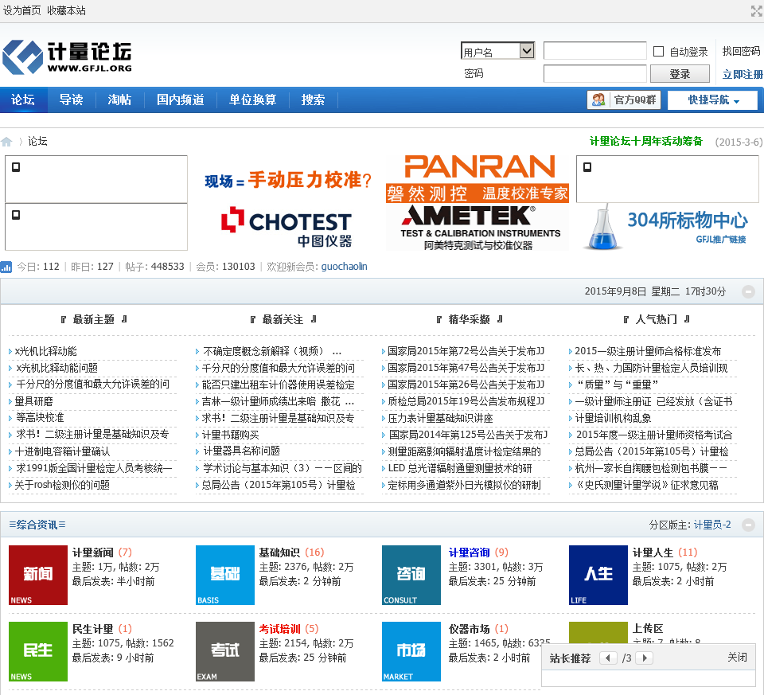The image size is (764, 695).
Task: Open the 计量人生 forum link
Action: [653, 552]
